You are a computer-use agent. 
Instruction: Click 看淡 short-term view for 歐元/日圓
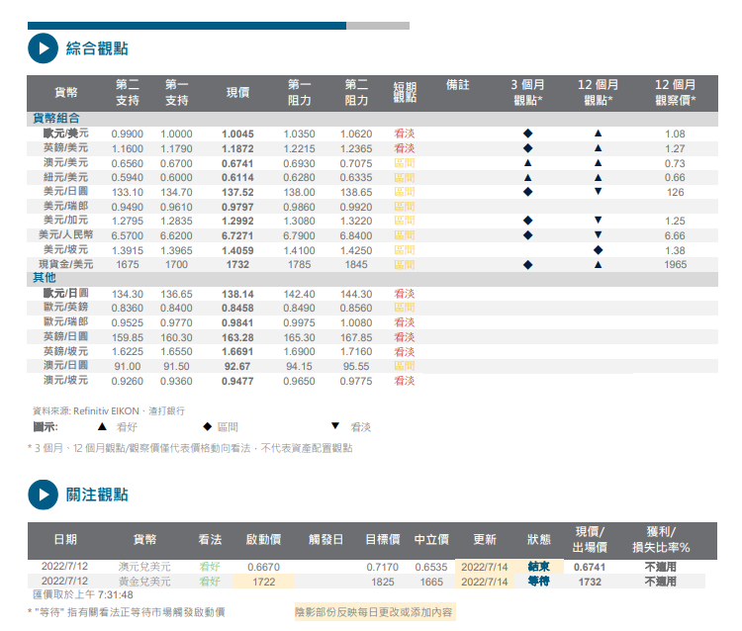coord(404,294)
